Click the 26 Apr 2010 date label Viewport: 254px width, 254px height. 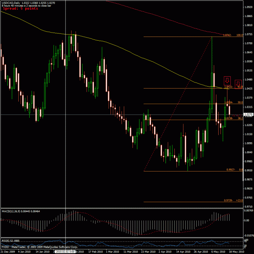point(201,252)
